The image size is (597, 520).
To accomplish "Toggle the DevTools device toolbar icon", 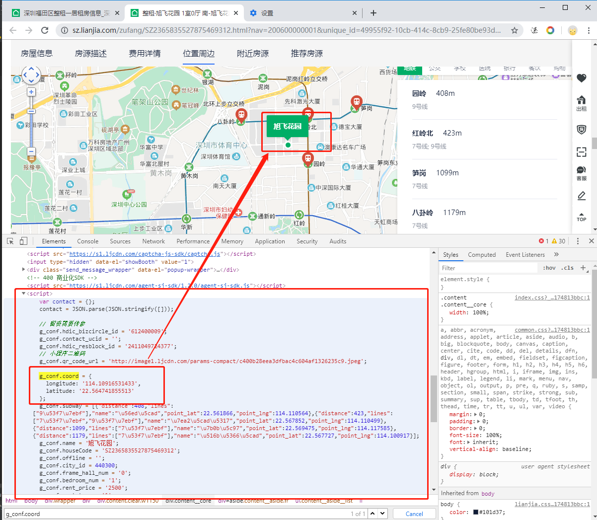I will point(23,241).
